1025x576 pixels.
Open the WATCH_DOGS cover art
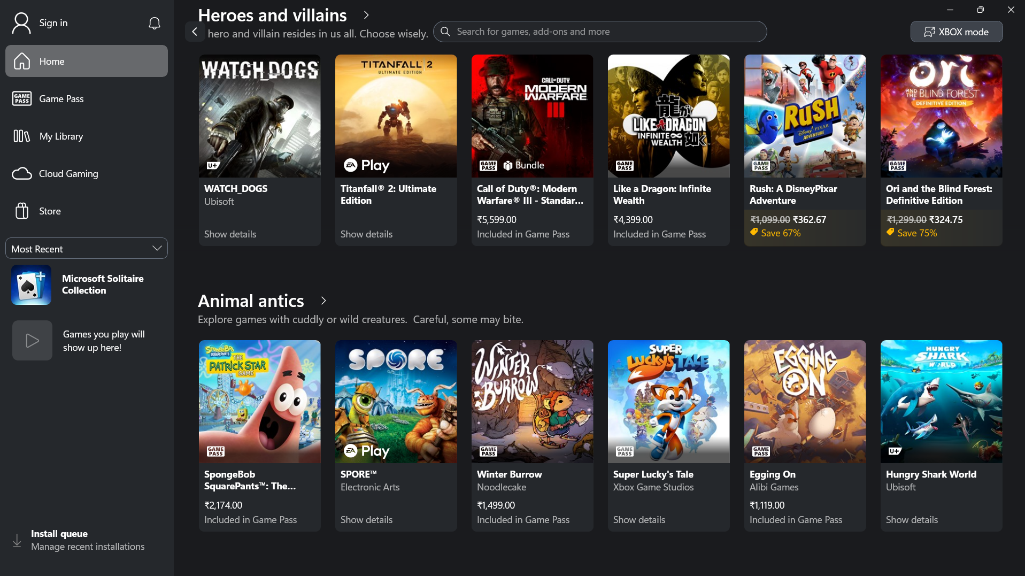(260, 116)
